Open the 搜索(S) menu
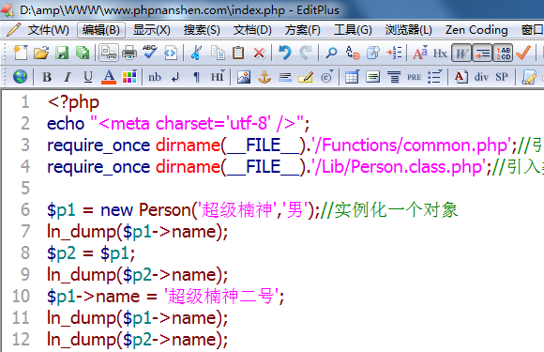The image size is (544, 352). 202,30
